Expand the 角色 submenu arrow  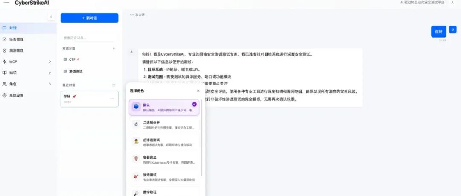(50, 84)
